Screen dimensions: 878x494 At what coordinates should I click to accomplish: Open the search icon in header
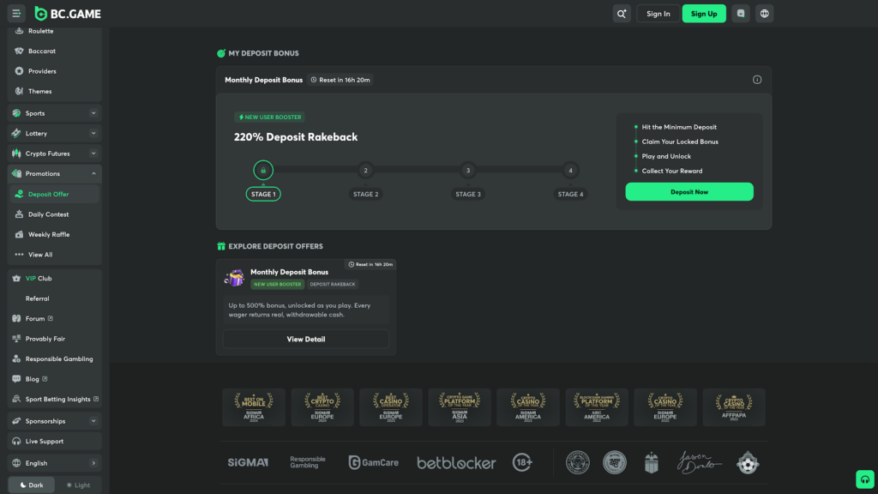[622, 14]
